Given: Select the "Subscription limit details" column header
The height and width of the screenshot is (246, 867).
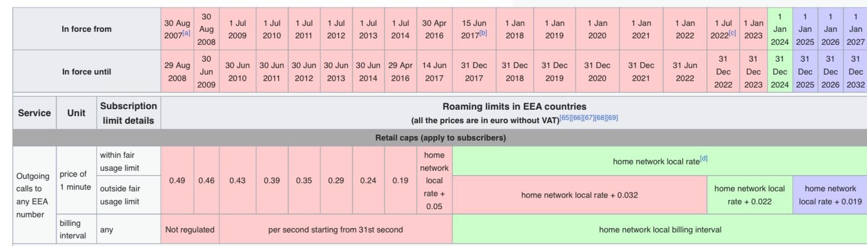Looking at the screenshot, I should (128, 113).
